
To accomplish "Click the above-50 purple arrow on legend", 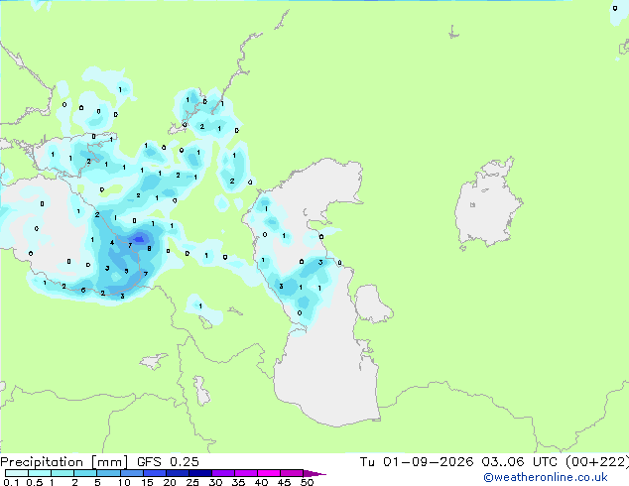I will point(314,473).
